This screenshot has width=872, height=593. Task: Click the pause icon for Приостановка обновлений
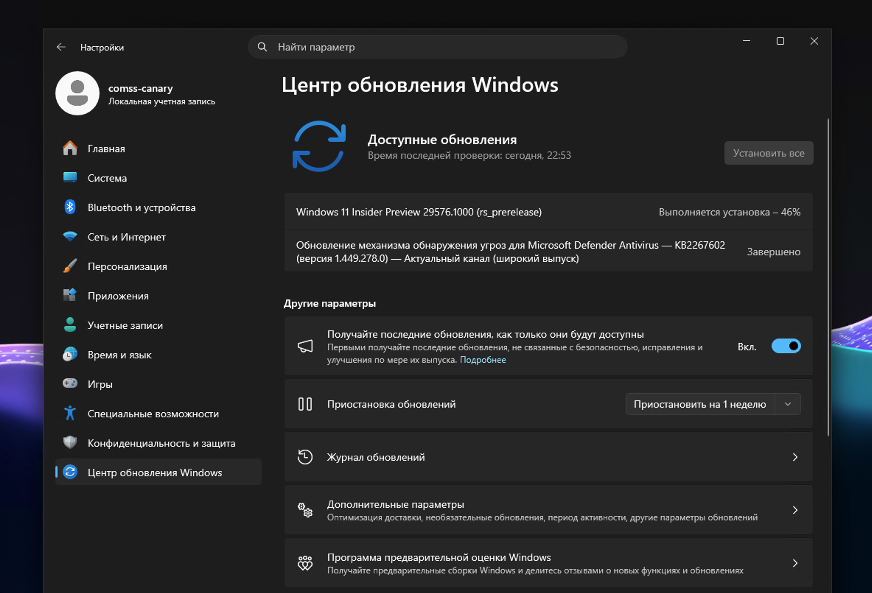(305, 404)
